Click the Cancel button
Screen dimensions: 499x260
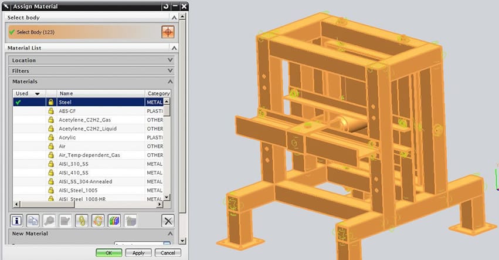pyautogui.click(x=167, y=253)
